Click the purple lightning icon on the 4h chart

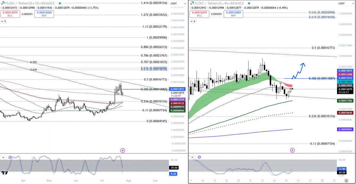pyautogui.click(x=292, y=150)
